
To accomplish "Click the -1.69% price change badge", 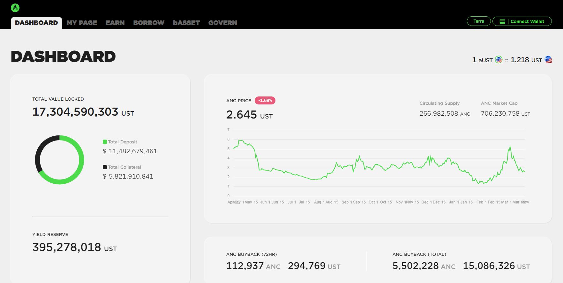I will (265, 101).
